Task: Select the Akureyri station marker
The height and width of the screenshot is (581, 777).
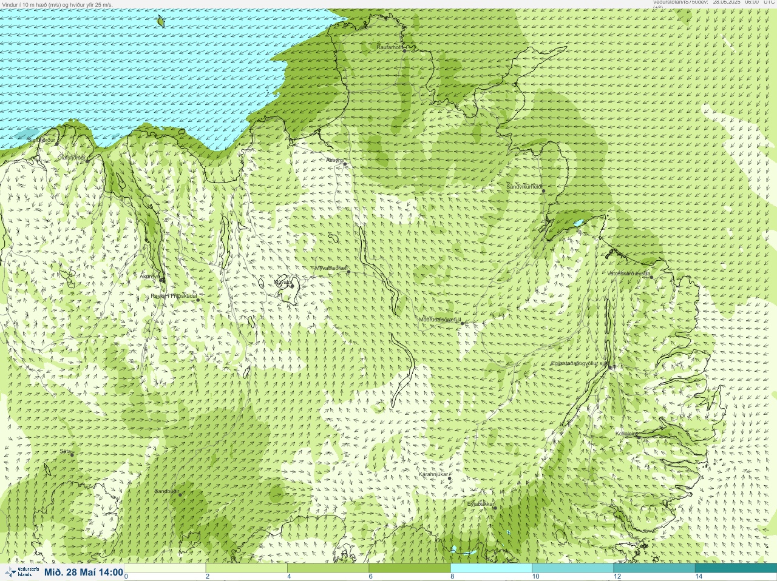Action: 162,280
